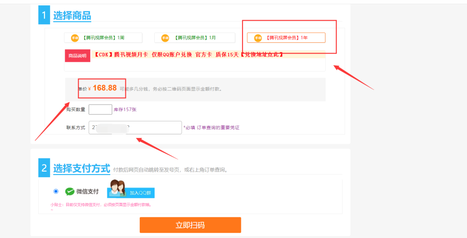Click the 168.88 unit price value
This screenshot has width=467, height=238.
tap(105, 88)
